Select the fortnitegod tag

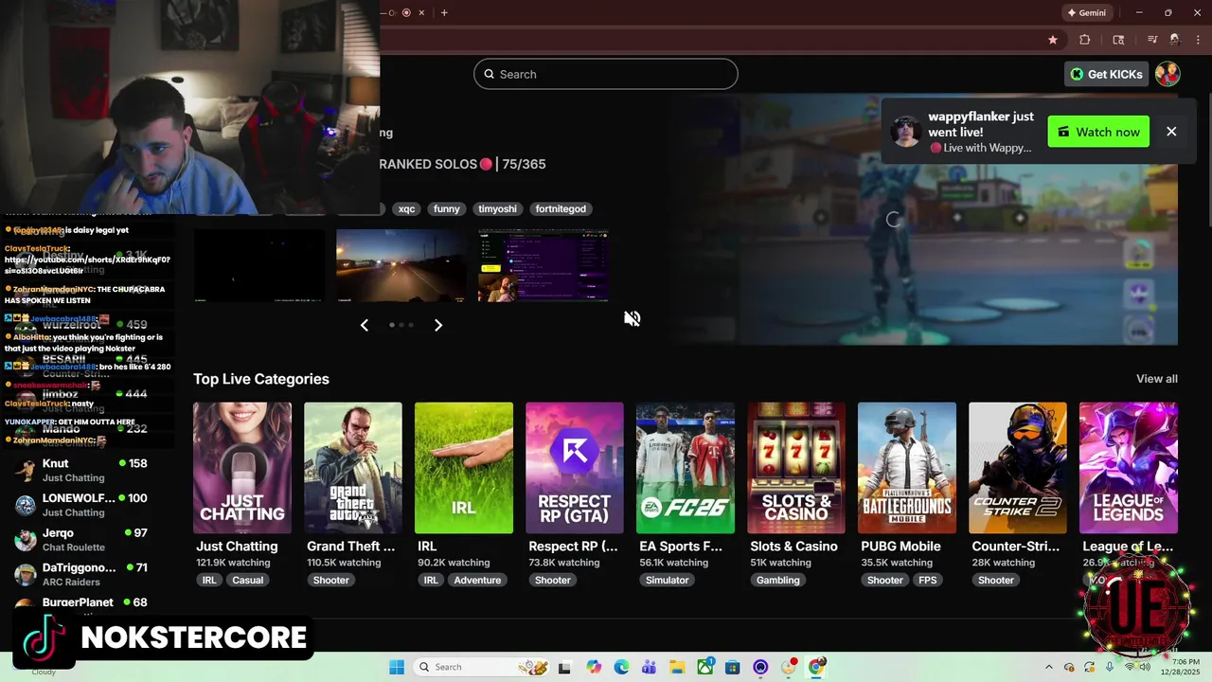coord(561,208)
